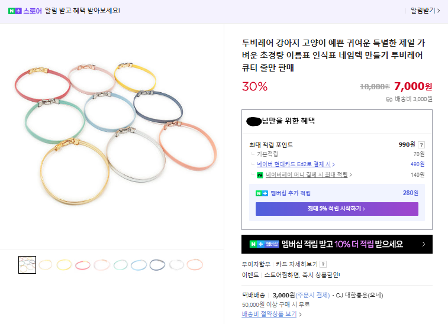Click 카드 자세히보기 text
This screenshot has width=448, height=324.
coord(296,264)
